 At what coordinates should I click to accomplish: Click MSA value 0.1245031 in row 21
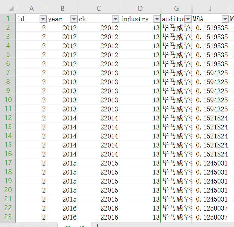click(210, 199)
